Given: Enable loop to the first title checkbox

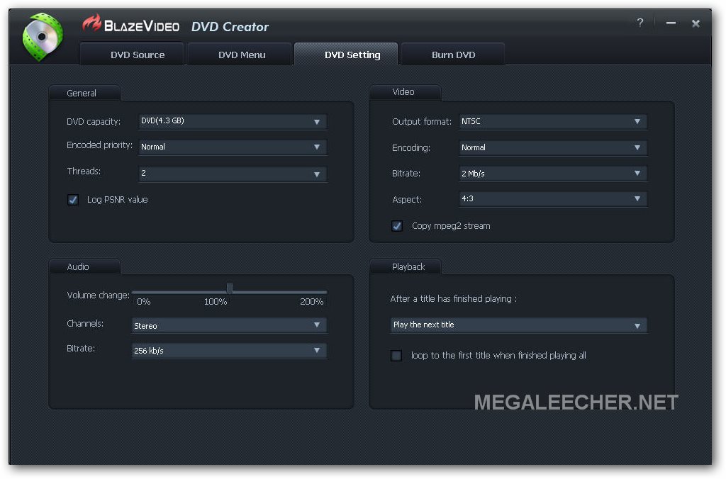Looking at the screenshot, I should (x=396, y=356).
